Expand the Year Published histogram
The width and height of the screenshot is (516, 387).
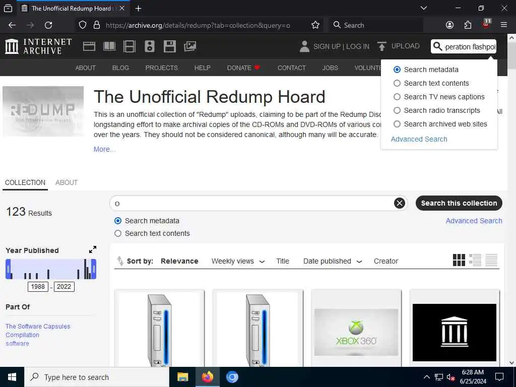pos(93,250)
